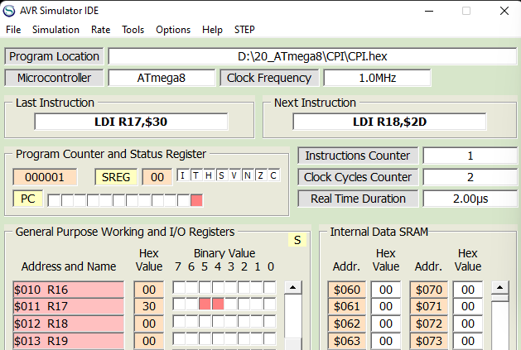Toggle the C flag in SREG
Screen dimensions: 521x350
[x=273, y=175]
